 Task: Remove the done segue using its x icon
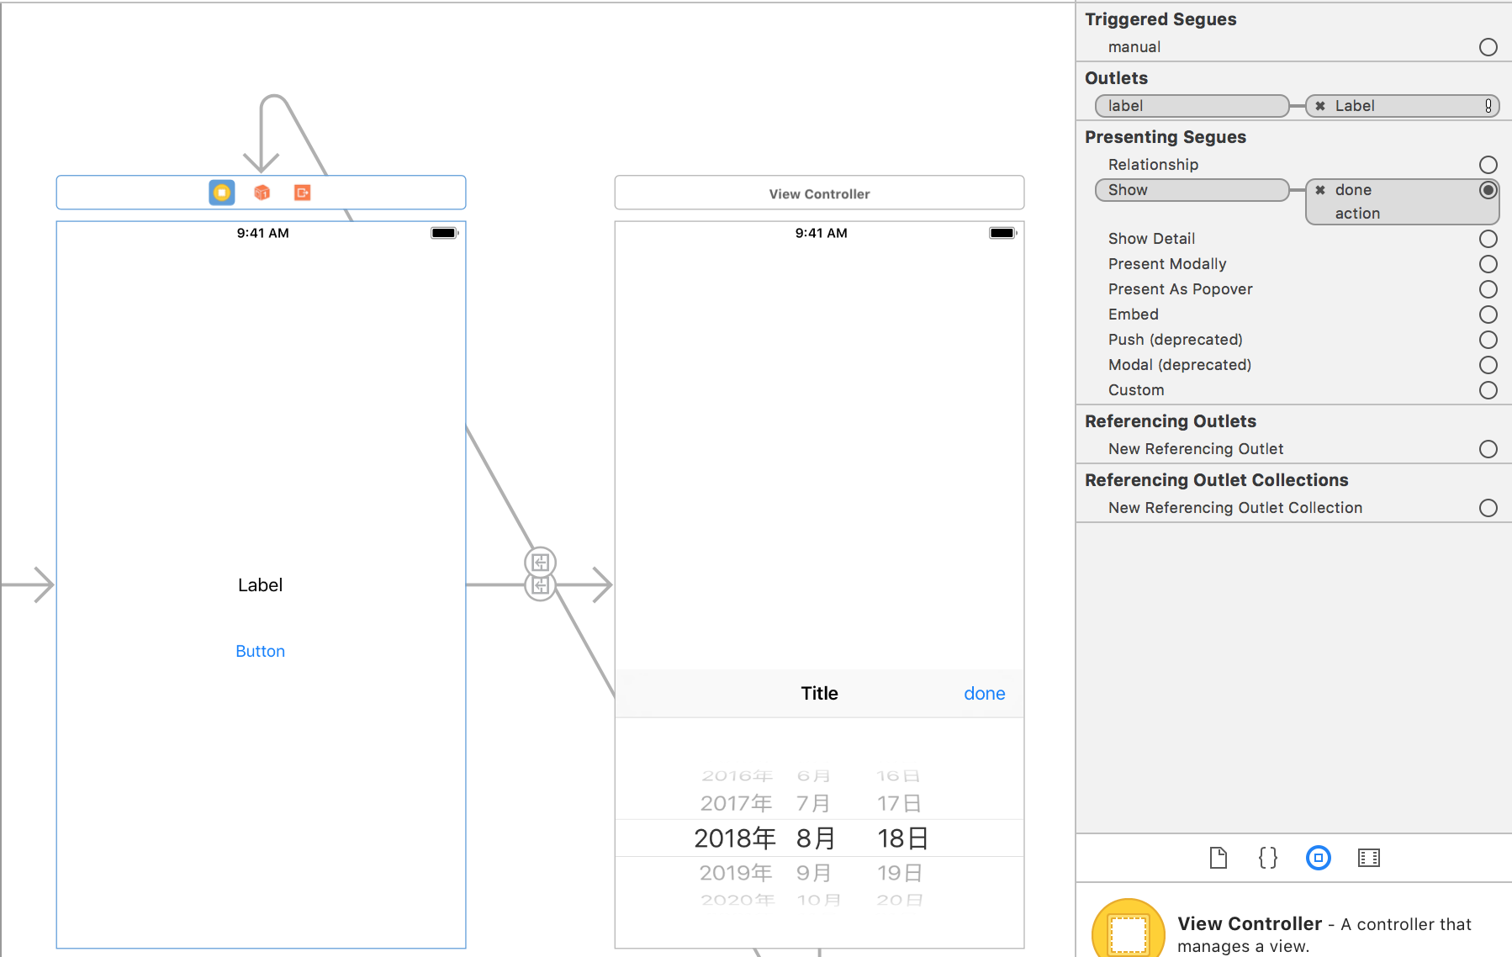coord(1320,189)
